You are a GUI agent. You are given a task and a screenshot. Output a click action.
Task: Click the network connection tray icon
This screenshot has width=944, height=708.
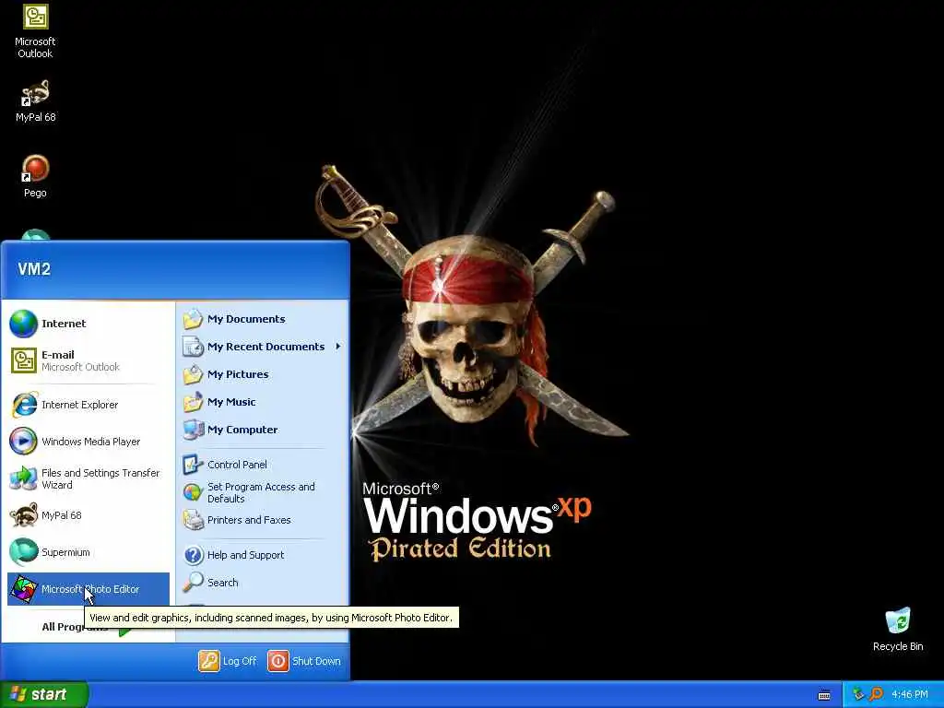pyautogui.click(x=858, y=695)
